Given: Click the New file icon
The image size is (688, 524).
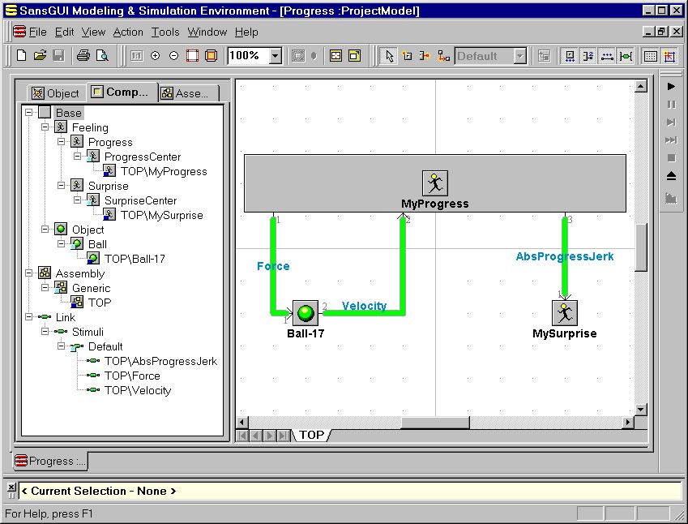Looking at the screenshot, I should pos(22,56).
